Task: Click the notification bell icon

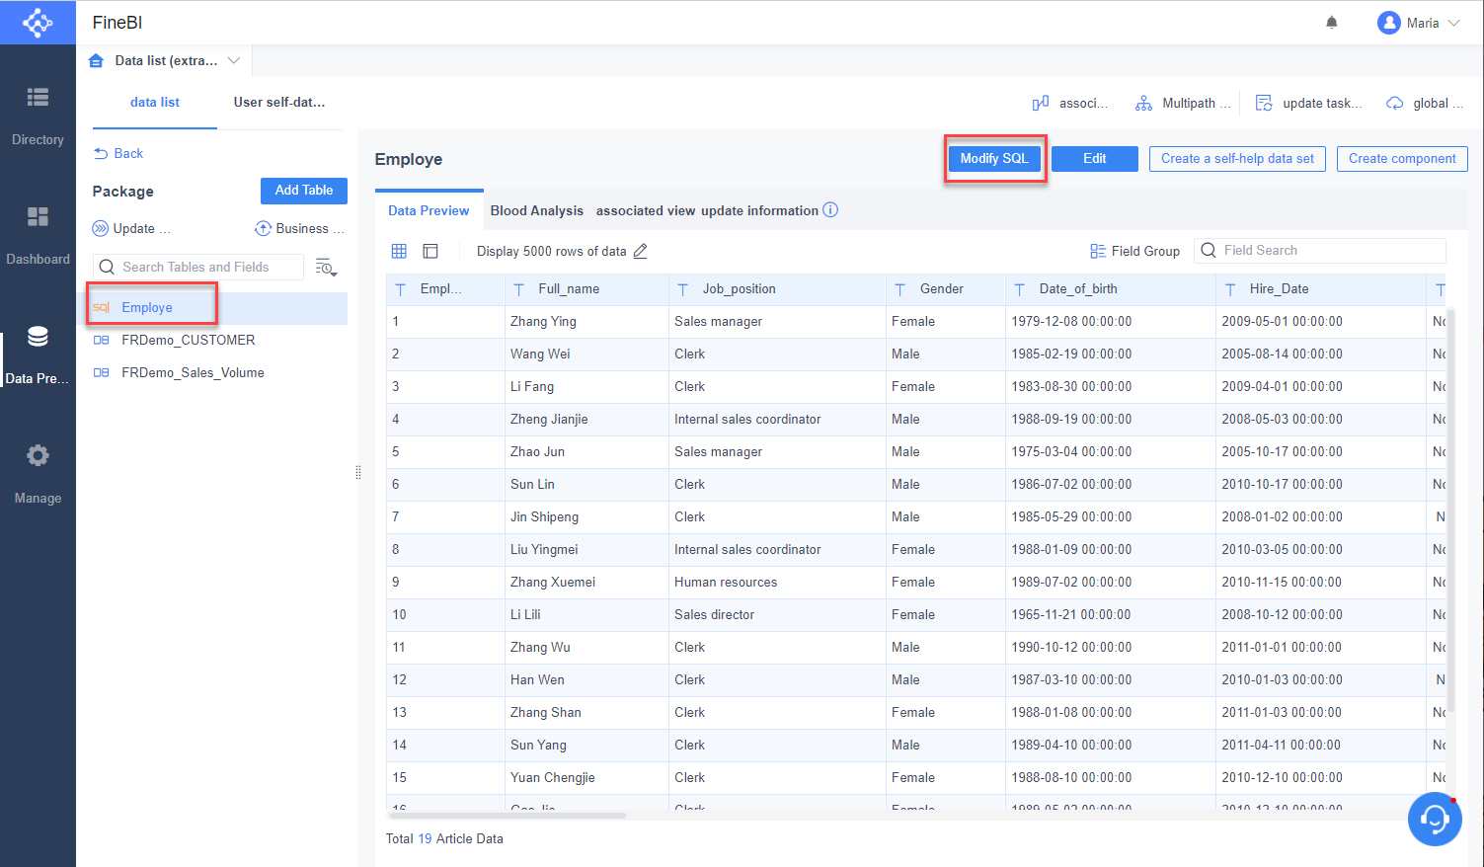Action: (1331, 21)
